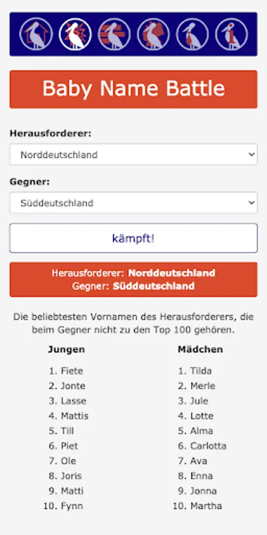Open the stork home icon

[x=36, y=34]
